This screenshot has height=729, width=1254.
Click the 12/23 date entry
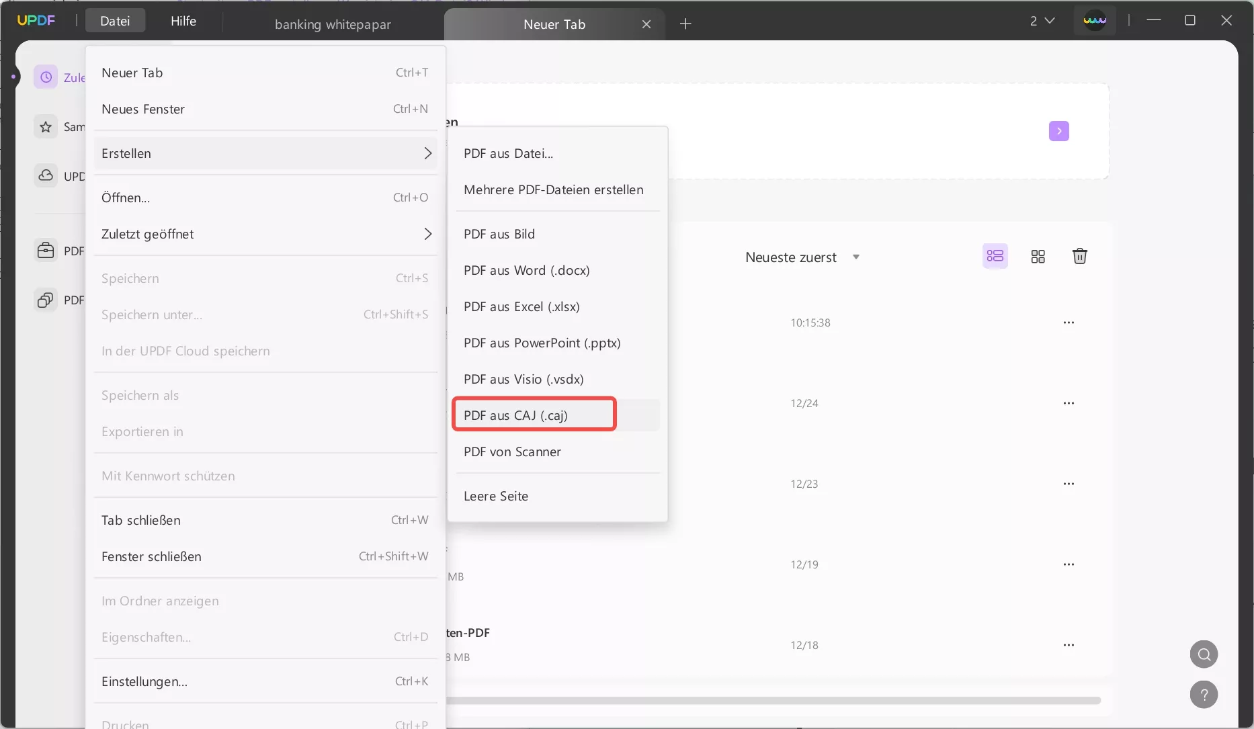804,484
